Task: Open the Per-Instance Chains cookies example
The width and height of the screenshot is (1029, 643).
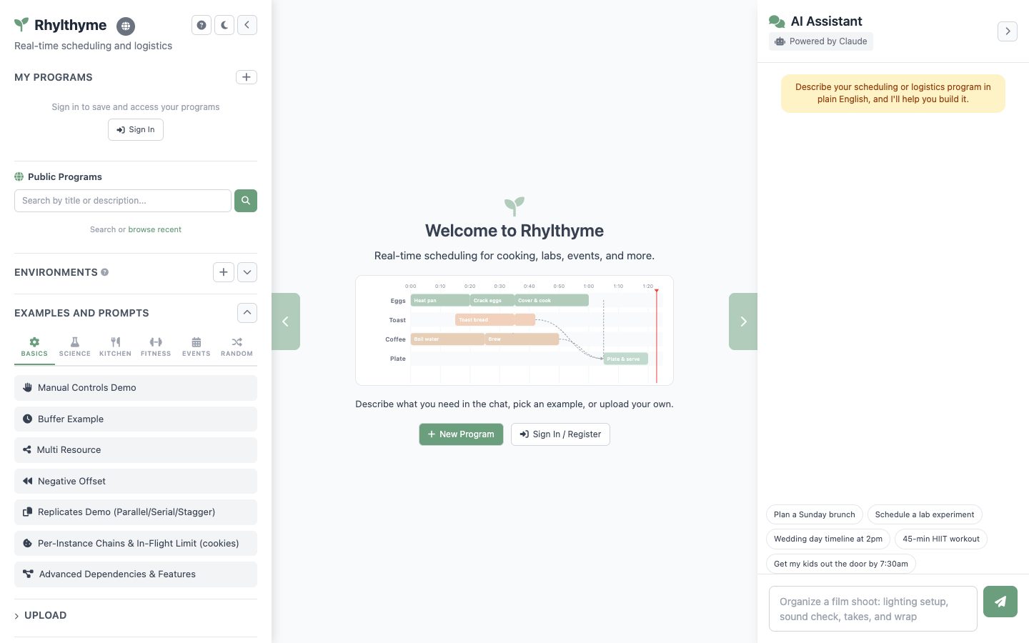Action: coord(136,543)
